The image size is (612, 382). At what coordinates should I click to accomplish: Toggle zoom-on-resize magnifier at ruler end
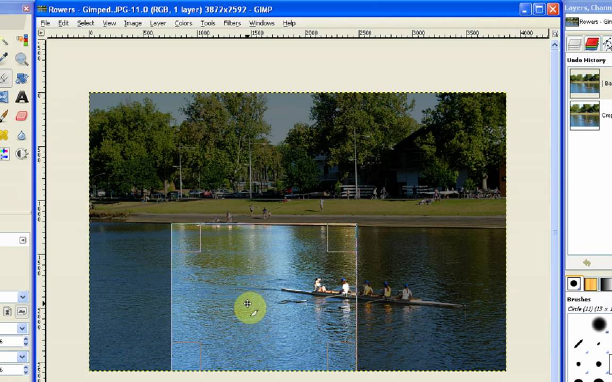pos(555,34)
